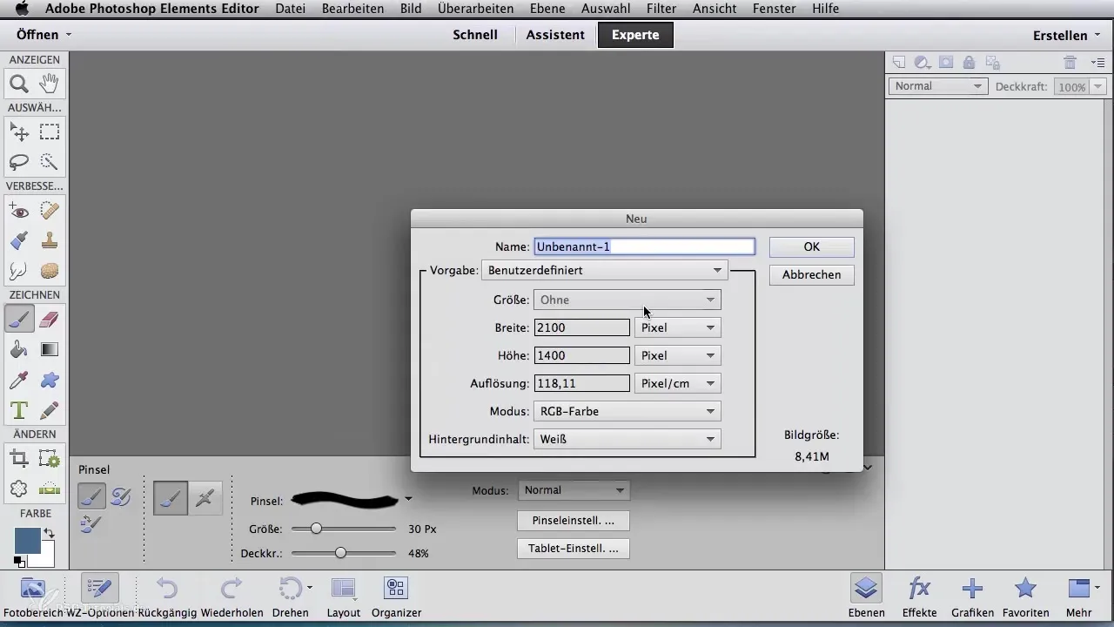Select the Sponge tool
The image size is (1114, 627).
(50, 270)
